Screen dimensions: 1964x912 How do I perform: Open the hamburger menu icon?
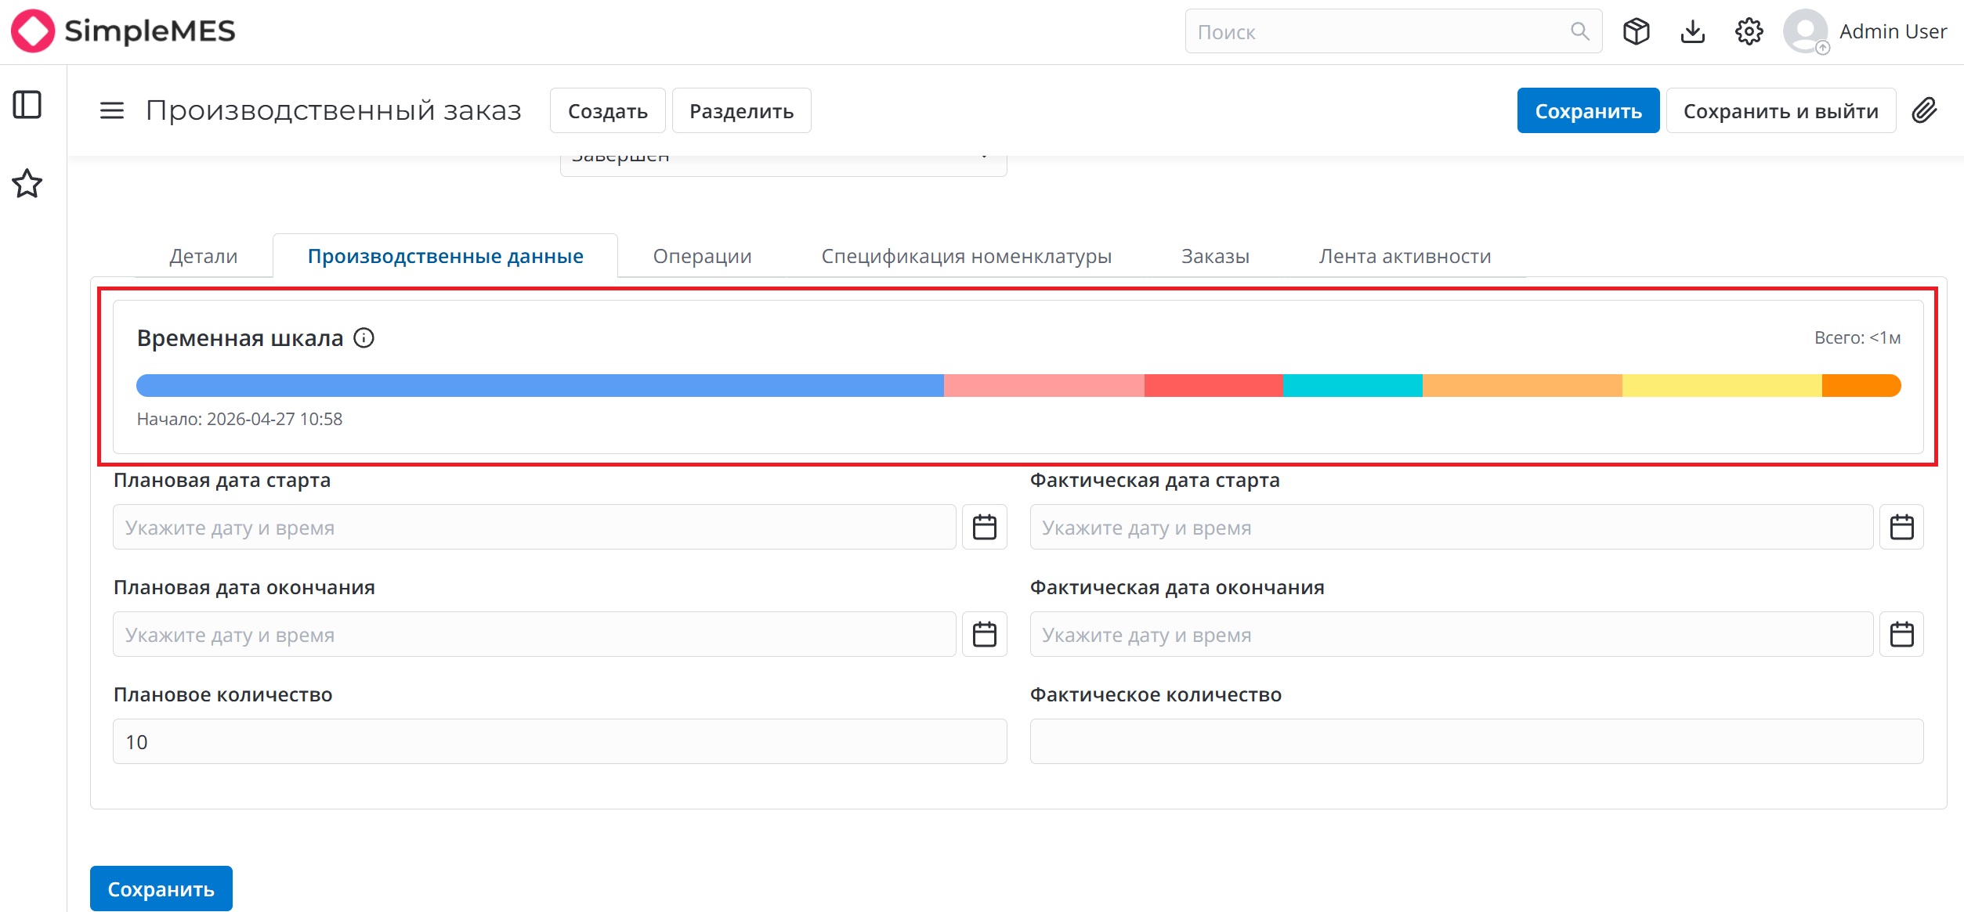pyautogui.click(x=112, y=110)
